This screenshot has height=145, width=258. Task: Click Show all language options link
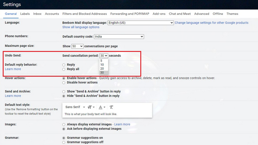coord(81,27)
